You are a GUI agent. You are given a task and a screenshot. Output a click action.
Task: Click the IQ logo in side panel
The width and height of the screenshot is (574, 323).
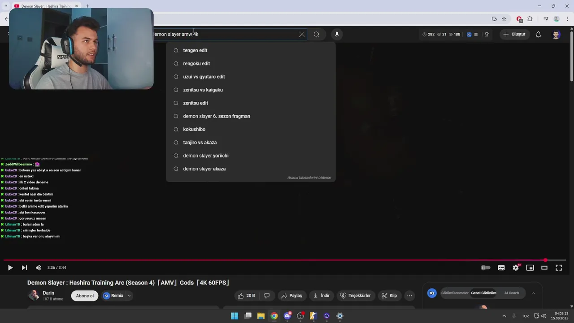pos(432,293)
